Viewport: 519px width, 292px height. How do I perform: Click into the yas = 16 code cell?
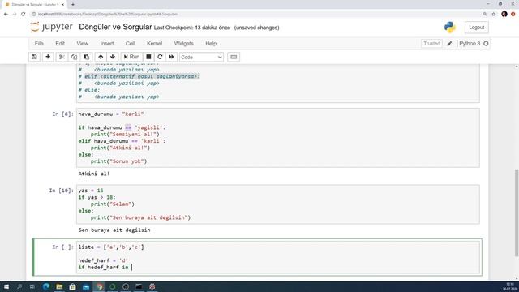coord(277,204)
